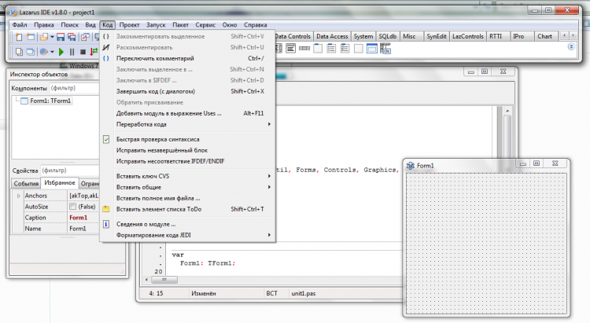Click the palette tabs left scroll arrow
The image size is (590, 323).
[564, 35]
